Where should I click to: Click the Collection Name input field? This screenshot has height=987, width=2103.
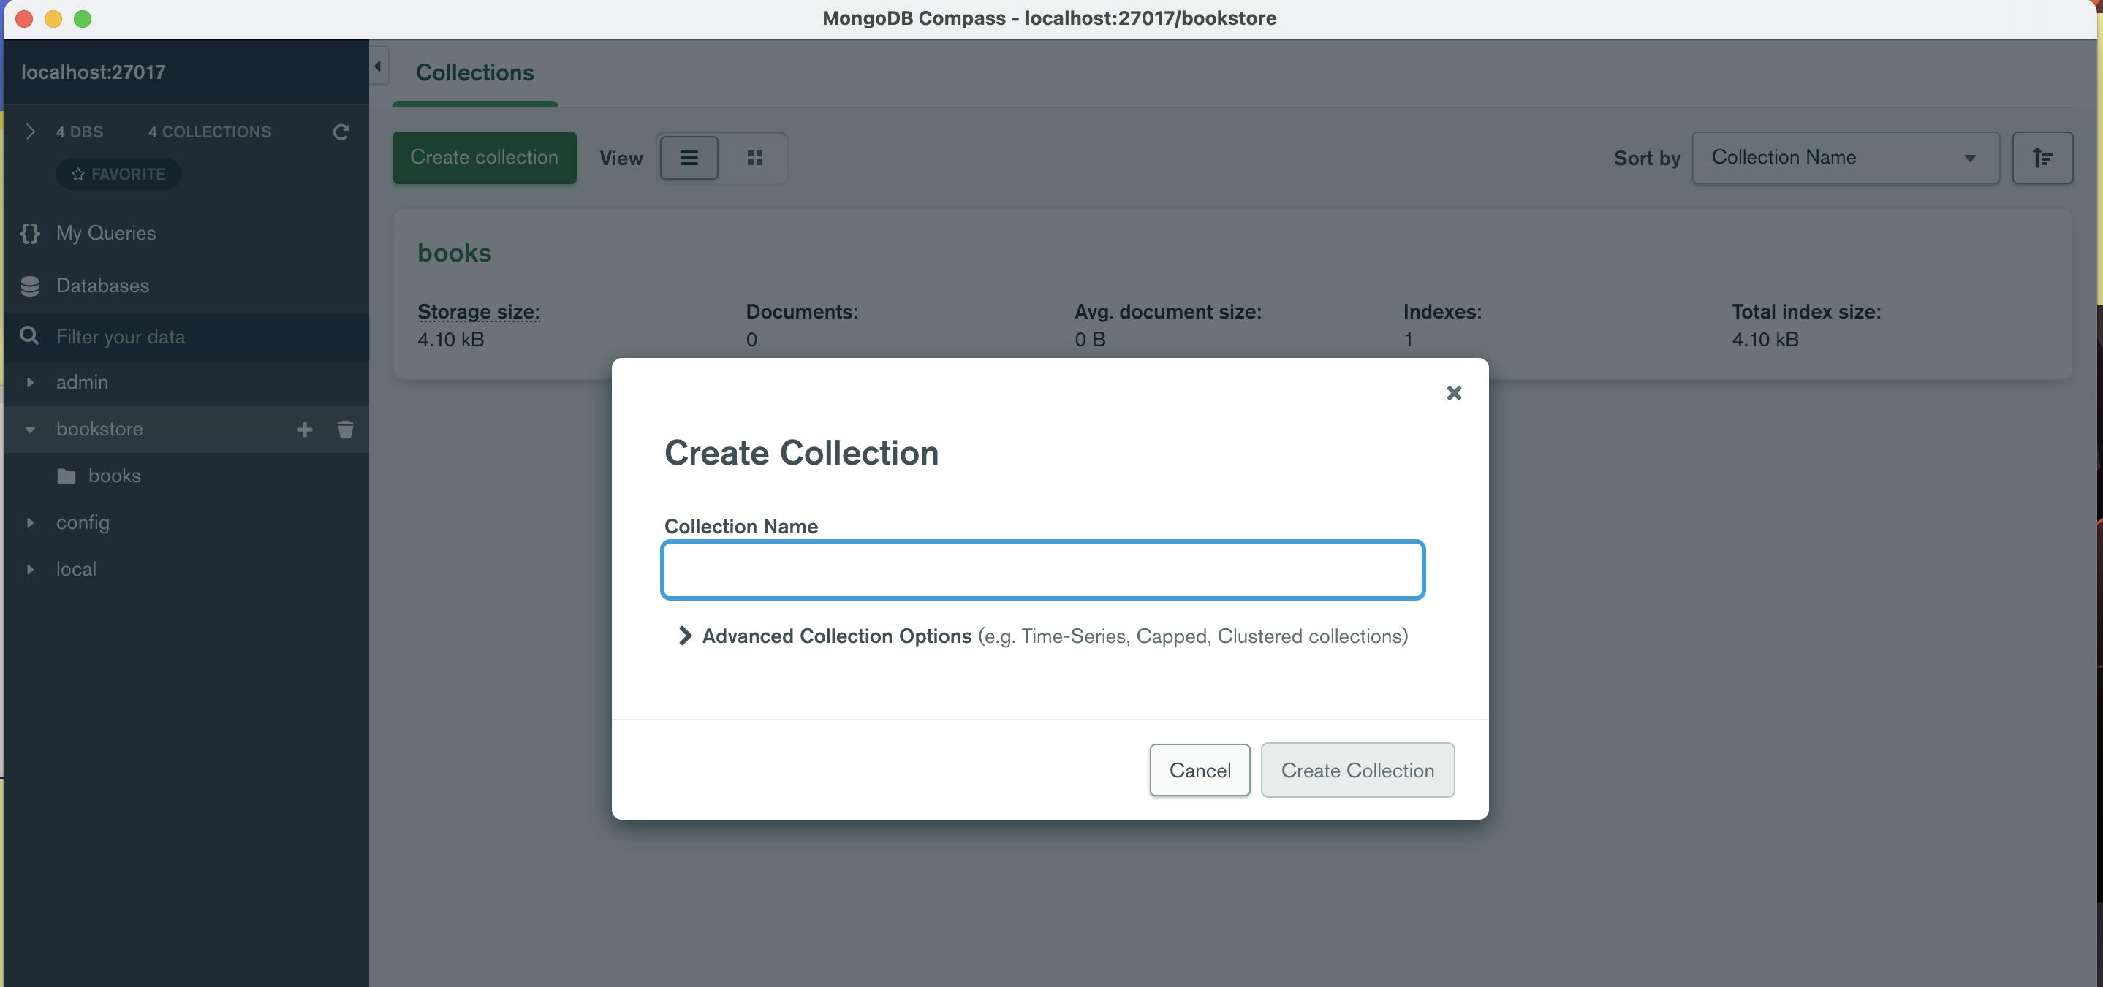[1042, 569]
